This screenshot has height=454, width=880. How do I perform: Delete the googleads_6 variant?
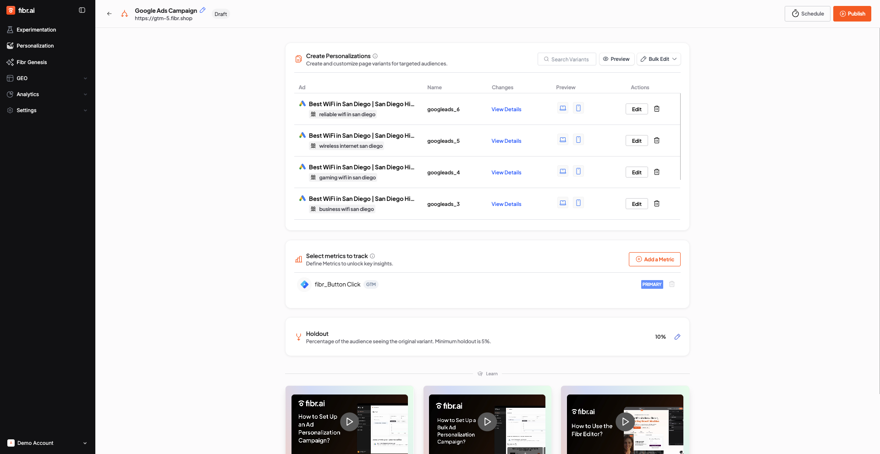click(656, 109)
